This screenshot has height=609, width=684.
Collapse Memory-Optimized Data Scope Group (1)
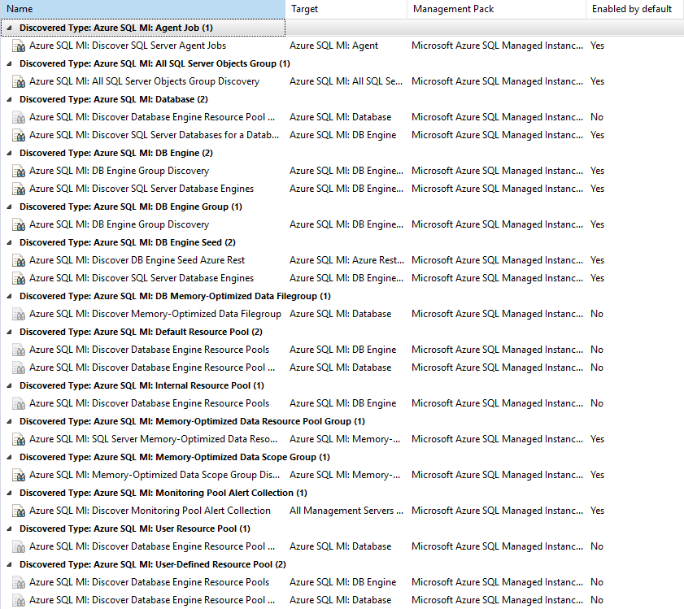point(9,457)
